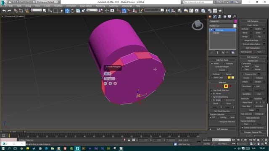Open the Modify command panel tab
This screenshot has width=269, height=151.
(215, 17)
